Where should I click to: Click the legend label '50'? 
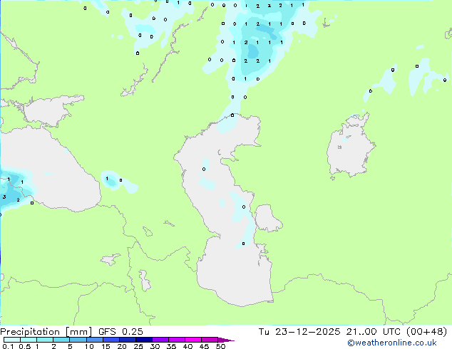[x=220, y=346]
